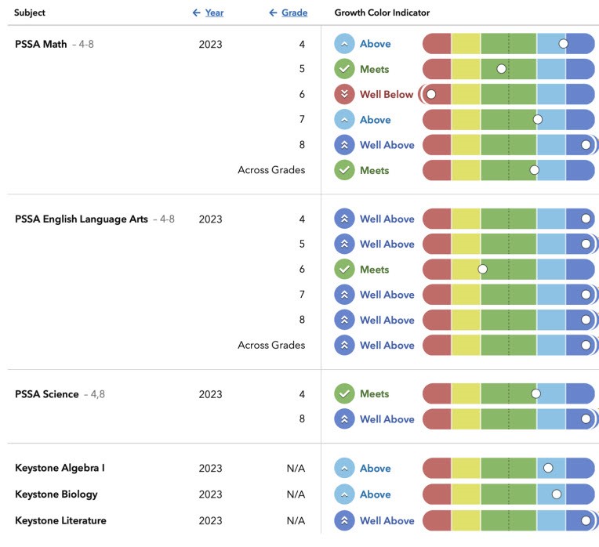Click the Above icon for Keystone Biology
The image size is (599, 547).
344,494
